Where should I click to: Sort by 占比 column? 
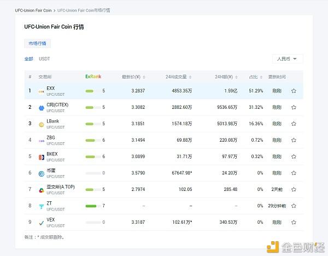tap(255, 77)
